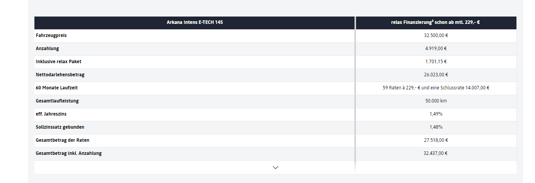The height and width of the screenshot is (183, 535).
Task: Select the Sollzinssatz gebunden label
Action: [60, 127]
